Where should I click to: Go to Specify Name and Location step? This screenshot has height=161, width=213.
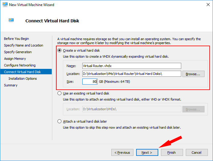(x=24, y=45)
